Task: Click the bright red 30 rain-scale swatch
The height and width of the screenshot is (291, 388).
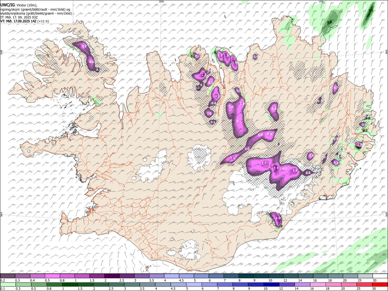Action: pyautogui.click(x=380, y=284)
